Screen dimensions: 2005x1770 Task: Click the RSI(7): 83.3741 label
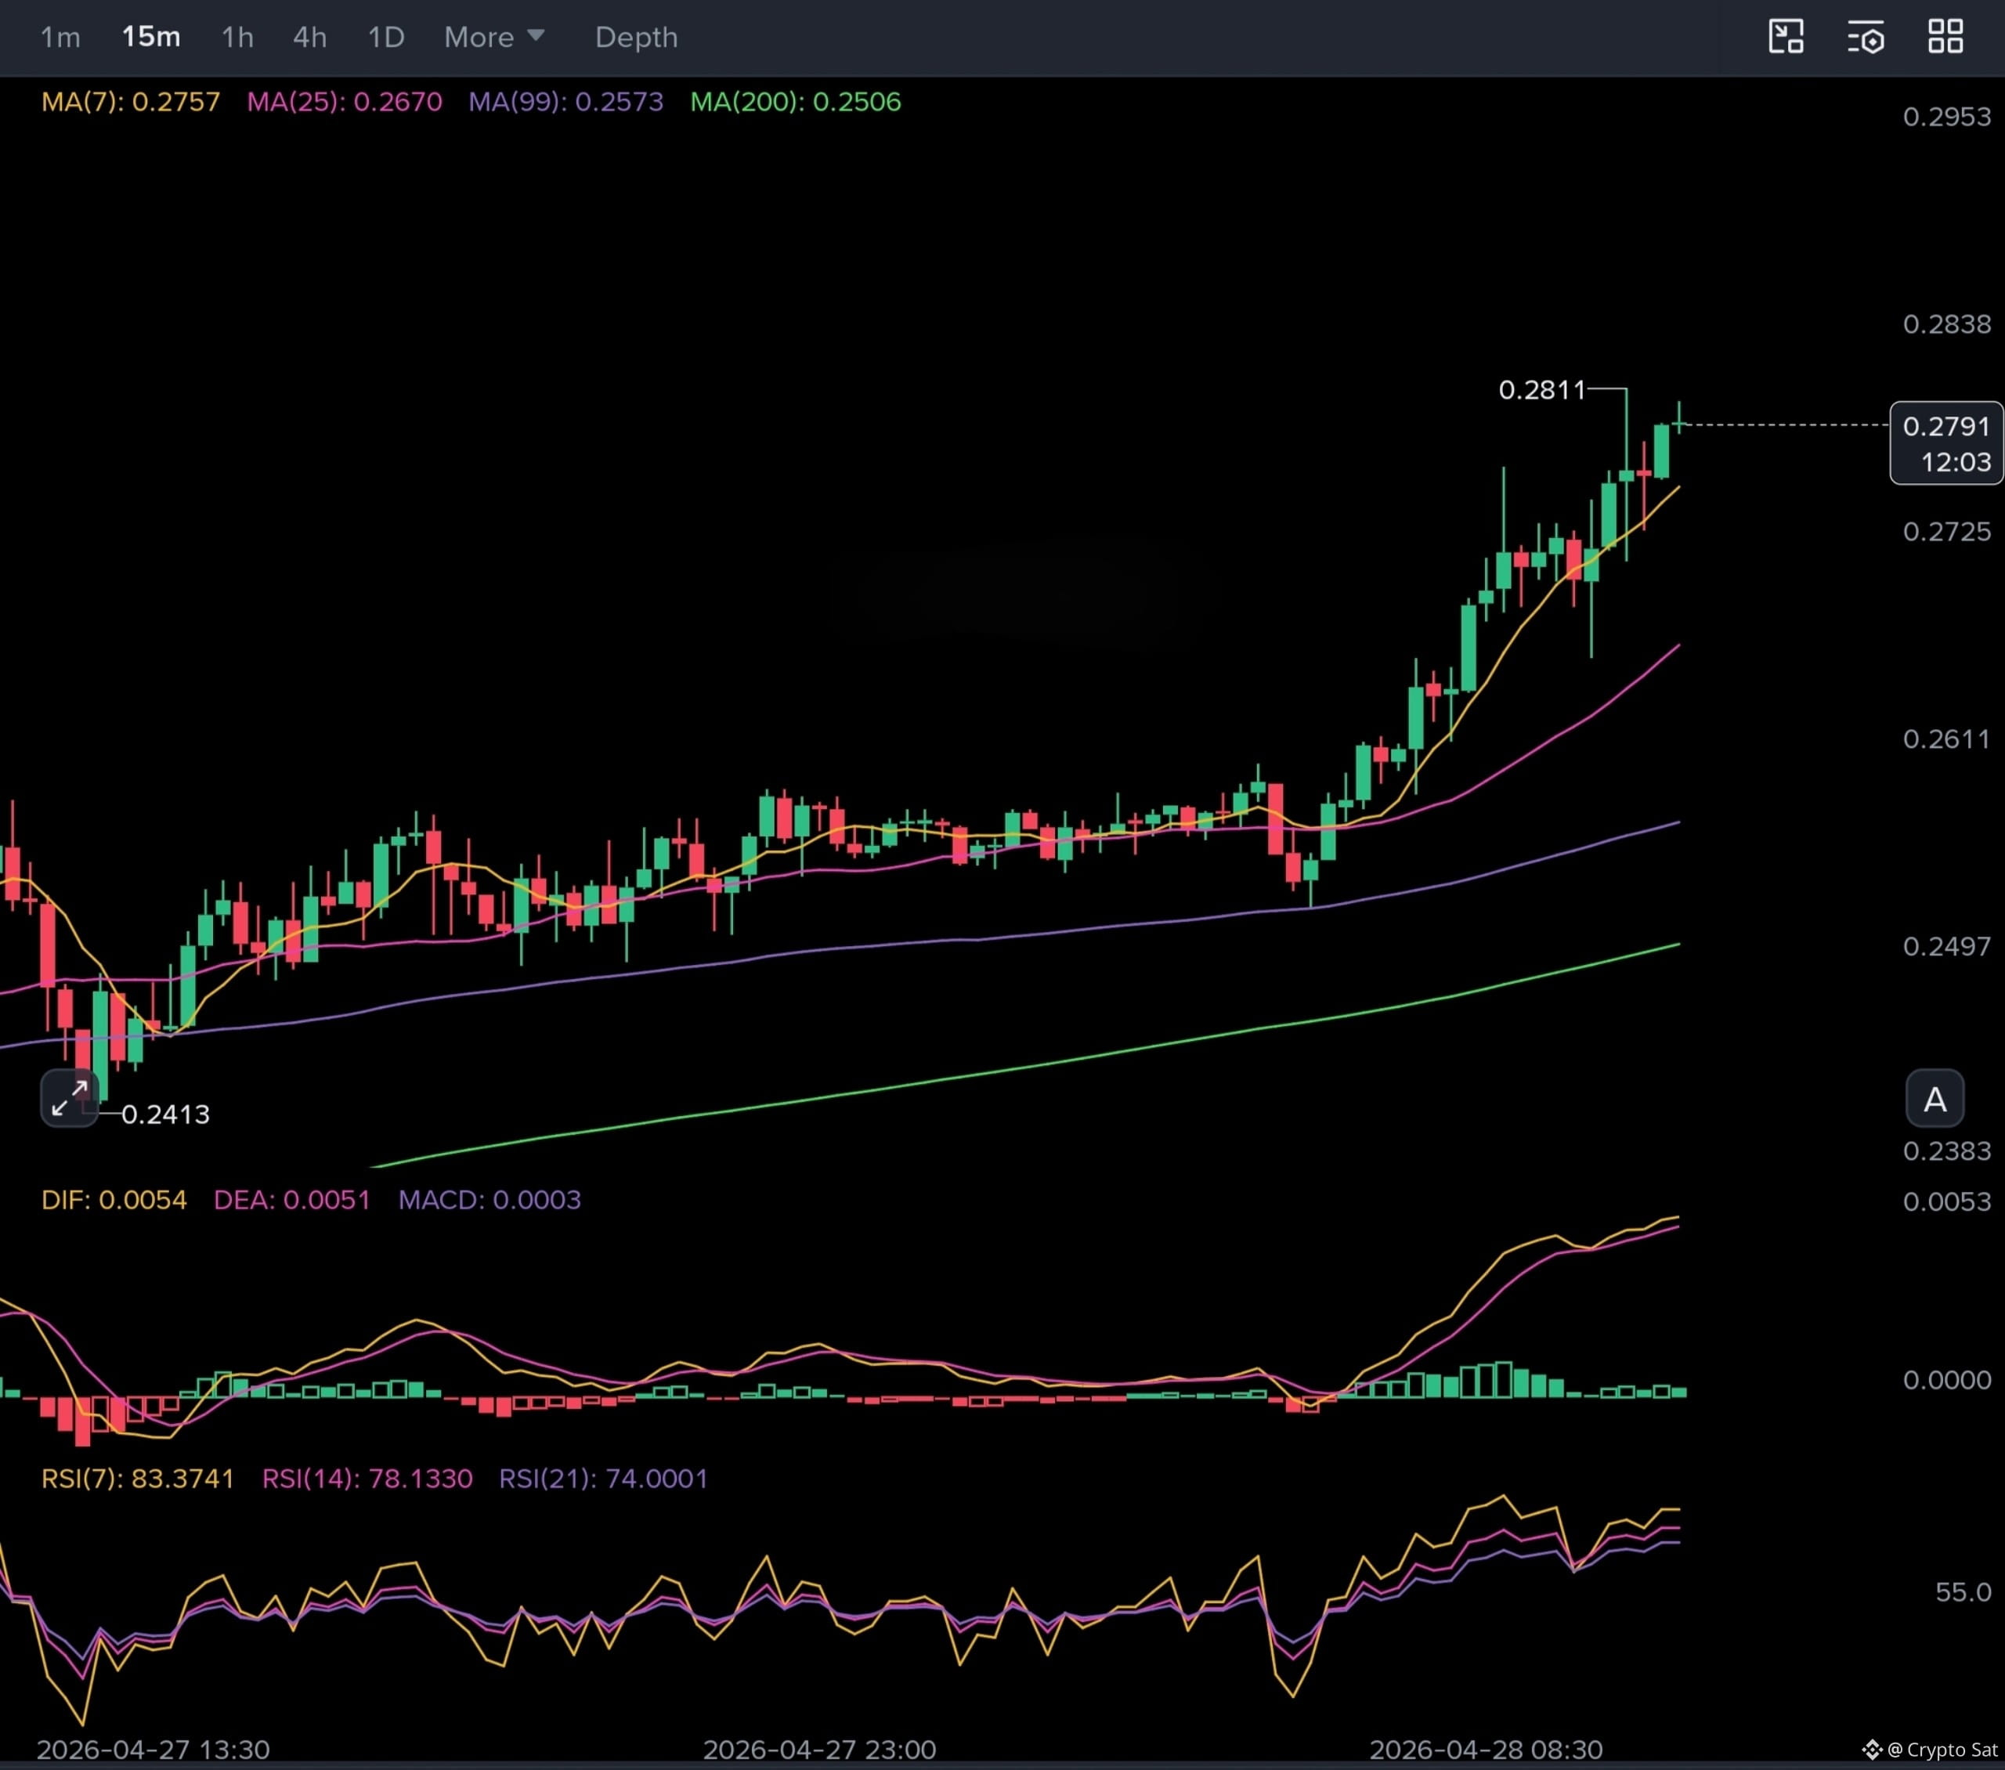coord(139,1479)
